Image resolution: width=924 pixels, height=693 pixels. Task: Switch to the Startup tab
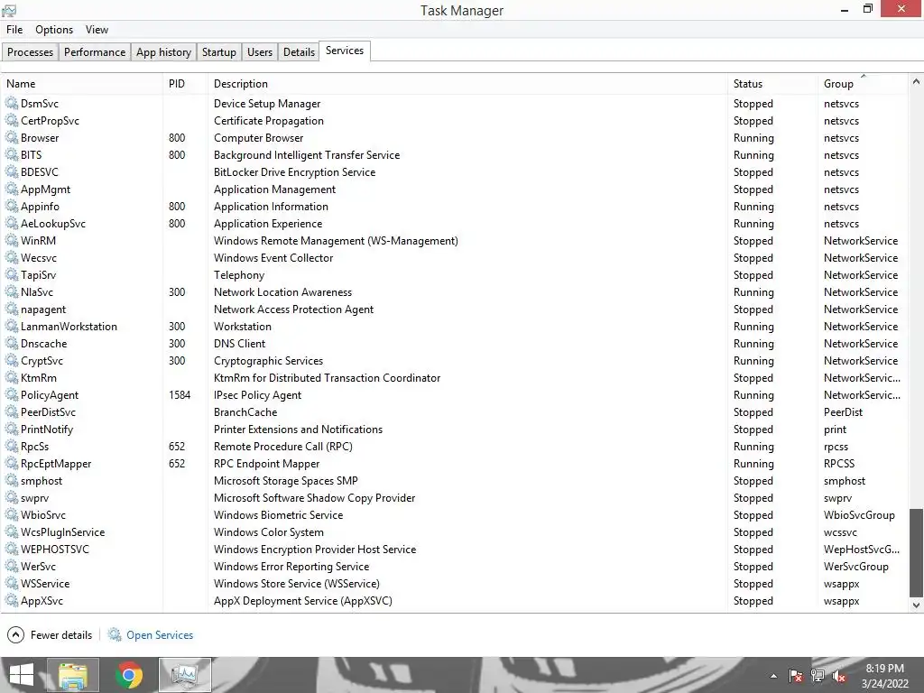point(219,51)
